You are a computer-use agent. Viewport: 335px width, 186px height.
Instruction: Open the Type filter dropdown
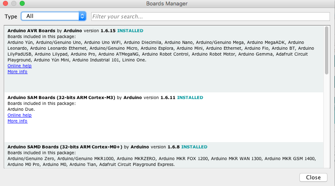54,16
